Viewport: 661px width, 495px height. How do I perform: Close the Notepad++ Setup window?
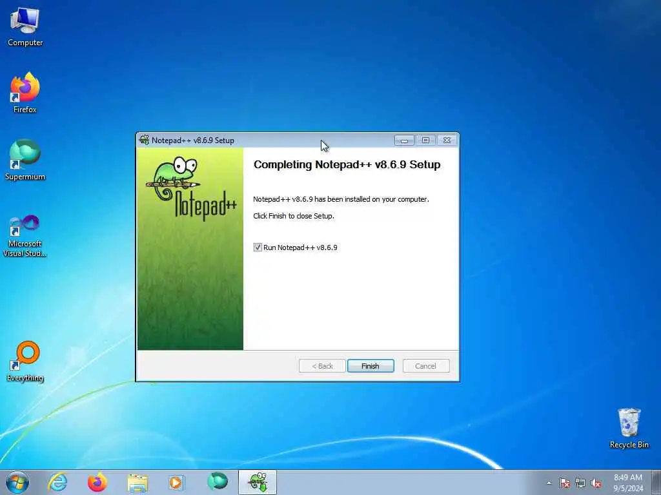click(x=447, y=140)
